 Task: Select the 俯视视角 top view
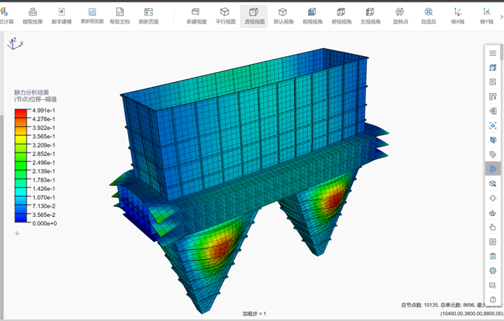[x=341, y=15]
